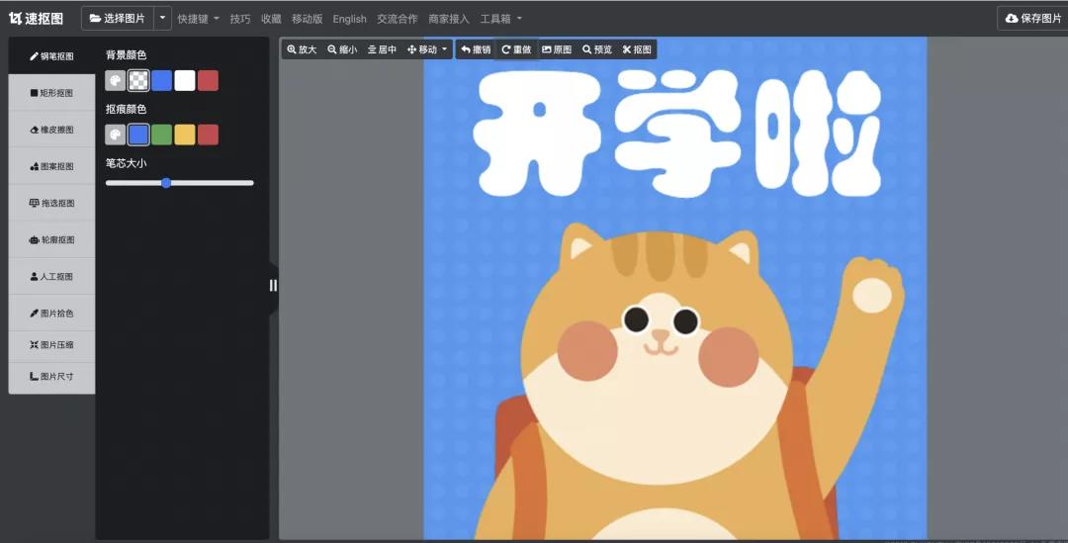Click 缩小 zoom out button
This screenshot has height=543, width=1068.
tap(342, 49)
